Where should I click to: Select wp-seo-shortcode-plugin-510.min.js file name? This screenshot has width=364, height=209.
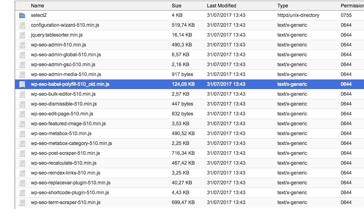click(x=70, y=193)
